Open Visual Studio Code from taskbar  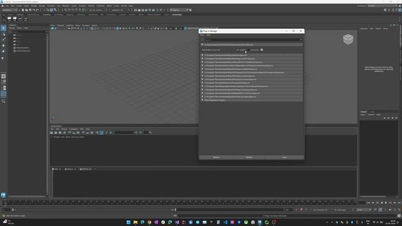point(225,222)
